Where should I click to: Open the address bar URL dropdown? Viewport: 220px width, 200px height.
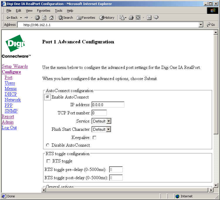pyautogui.click(x=201, y=25)
